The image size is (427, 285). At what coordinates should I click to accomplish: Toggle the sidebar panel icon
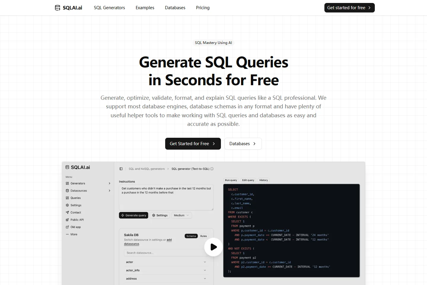(121, 169)
